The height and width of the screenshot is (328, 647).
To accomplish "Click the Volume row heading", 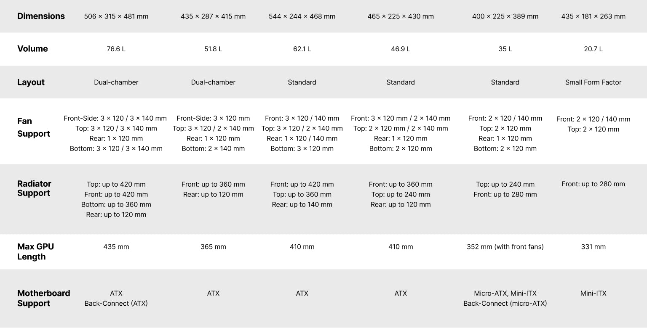I will click(x=32, y=49).
